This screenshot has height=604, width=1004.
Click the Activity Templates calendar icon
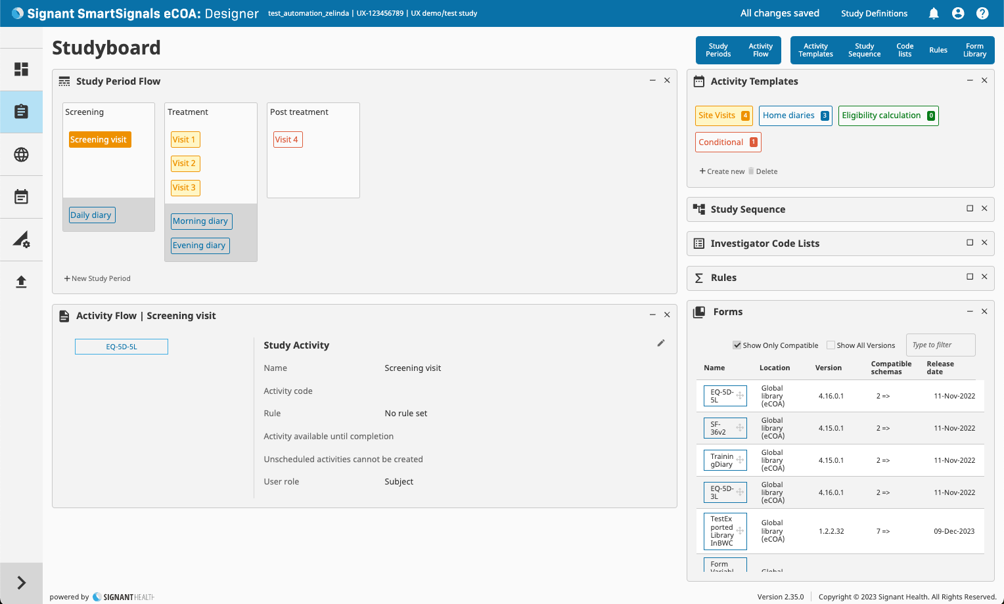(x=699, y=81)
